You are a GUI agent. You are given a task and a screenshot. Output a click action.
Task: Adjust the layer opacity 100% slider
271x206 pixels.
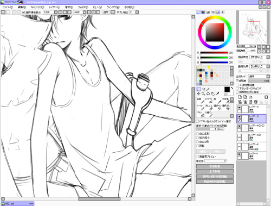259,81
